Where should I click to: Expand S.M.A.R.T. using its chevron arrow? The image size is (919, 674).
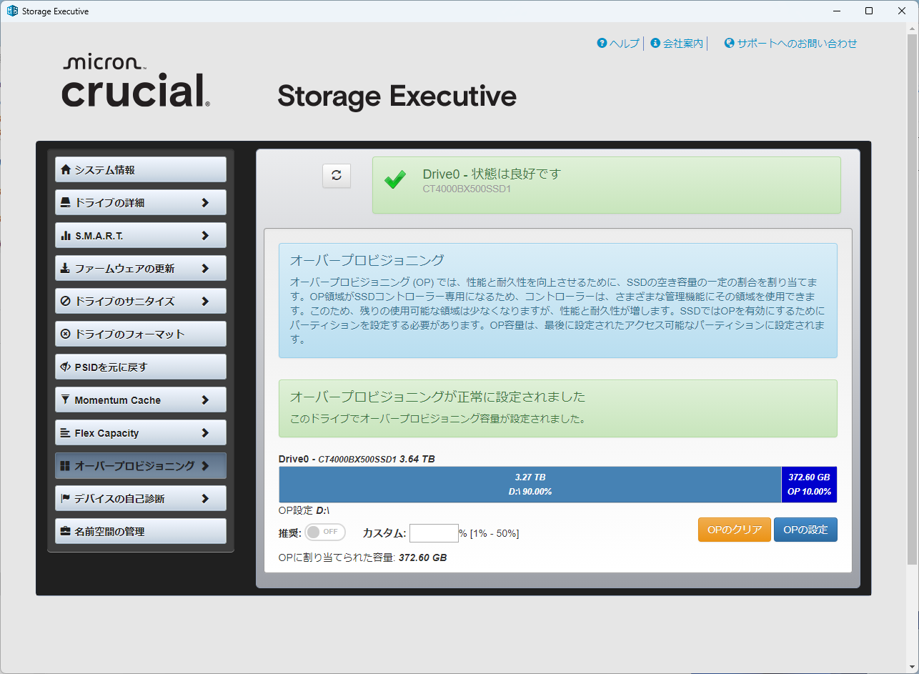click(x=205, y=236)
